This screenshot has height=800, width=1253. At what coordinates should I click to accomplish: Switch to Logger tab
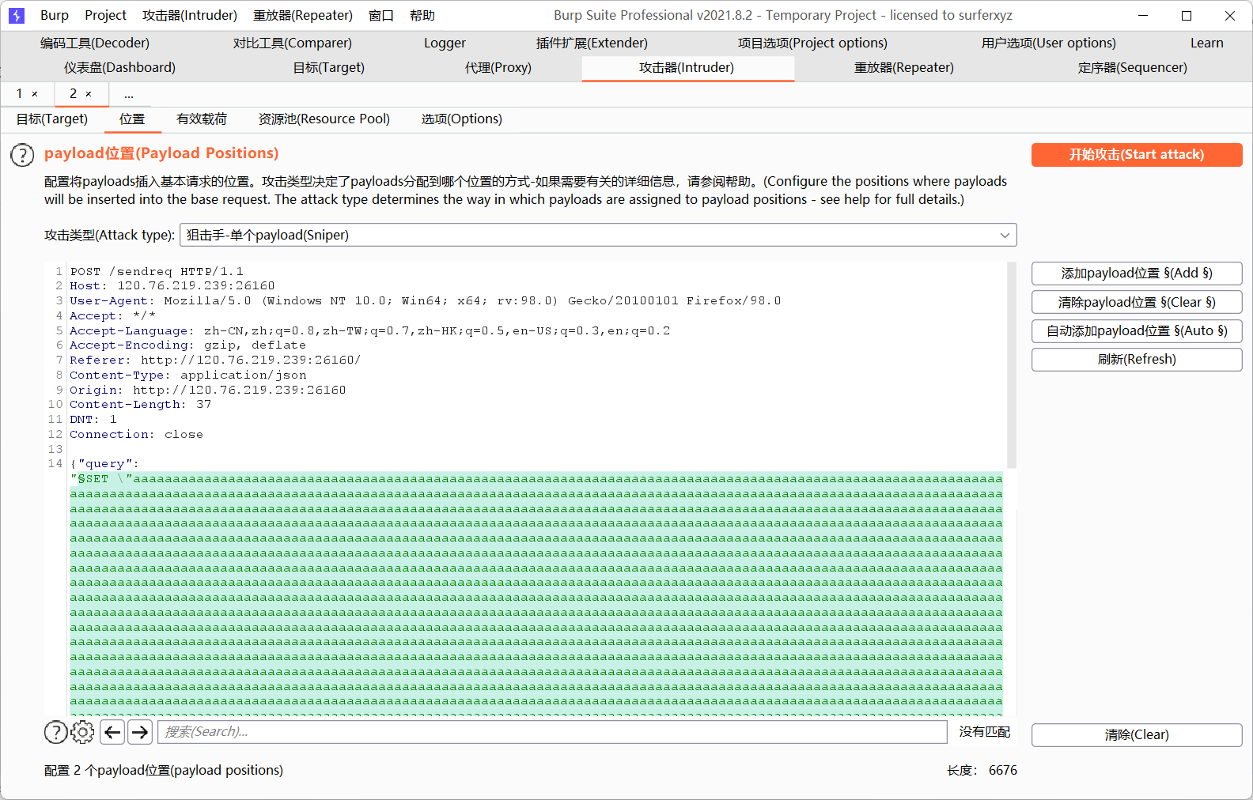point(445,43)
